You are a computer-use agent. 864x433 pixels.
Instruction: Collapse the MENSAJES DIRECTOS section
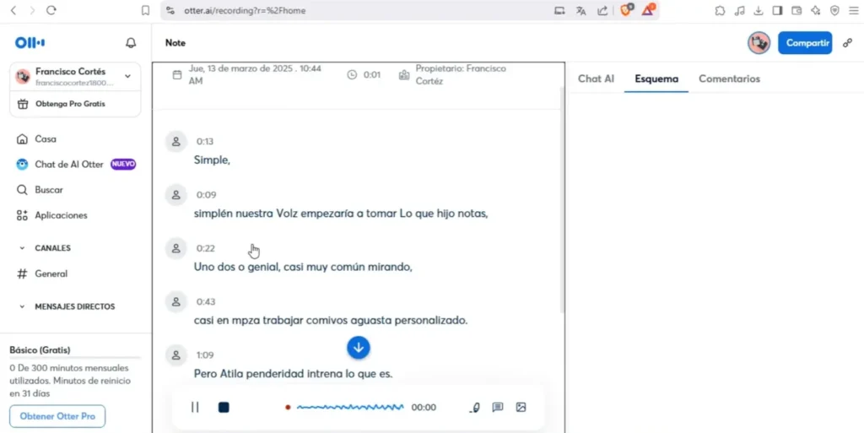click(22, 306)
